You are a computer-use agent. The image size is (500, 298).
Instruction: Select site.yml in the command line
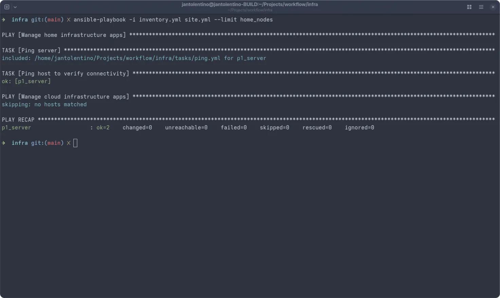198,20
